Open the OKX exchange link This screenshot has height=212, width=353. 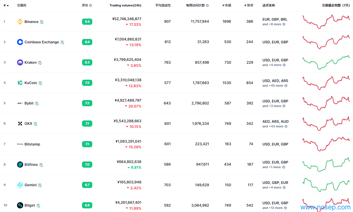point(28,124)
